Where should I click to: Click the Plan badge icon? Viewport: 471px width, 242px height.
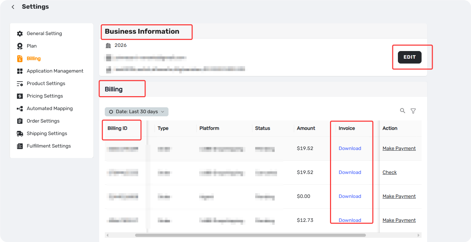pyautogui.click(x=20, y=46)
